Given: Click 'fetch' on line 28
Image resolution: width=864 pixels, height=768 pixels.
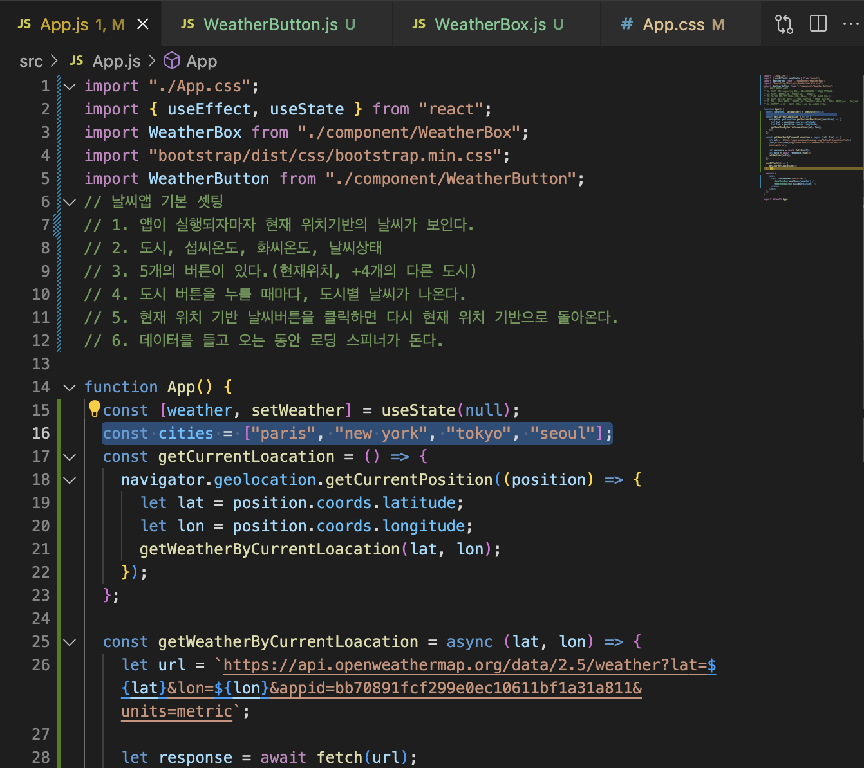Looking at the screenshot, I should pos(340,758).
